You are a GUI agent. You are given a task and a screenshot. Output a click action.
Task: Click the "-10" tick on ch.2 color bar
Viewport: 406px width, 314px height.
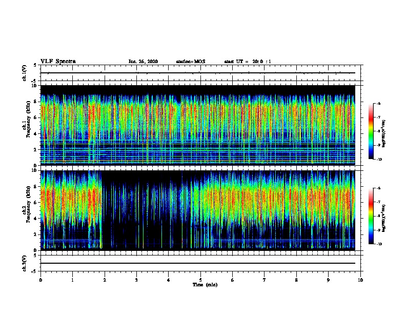click(x=379, y=244)
